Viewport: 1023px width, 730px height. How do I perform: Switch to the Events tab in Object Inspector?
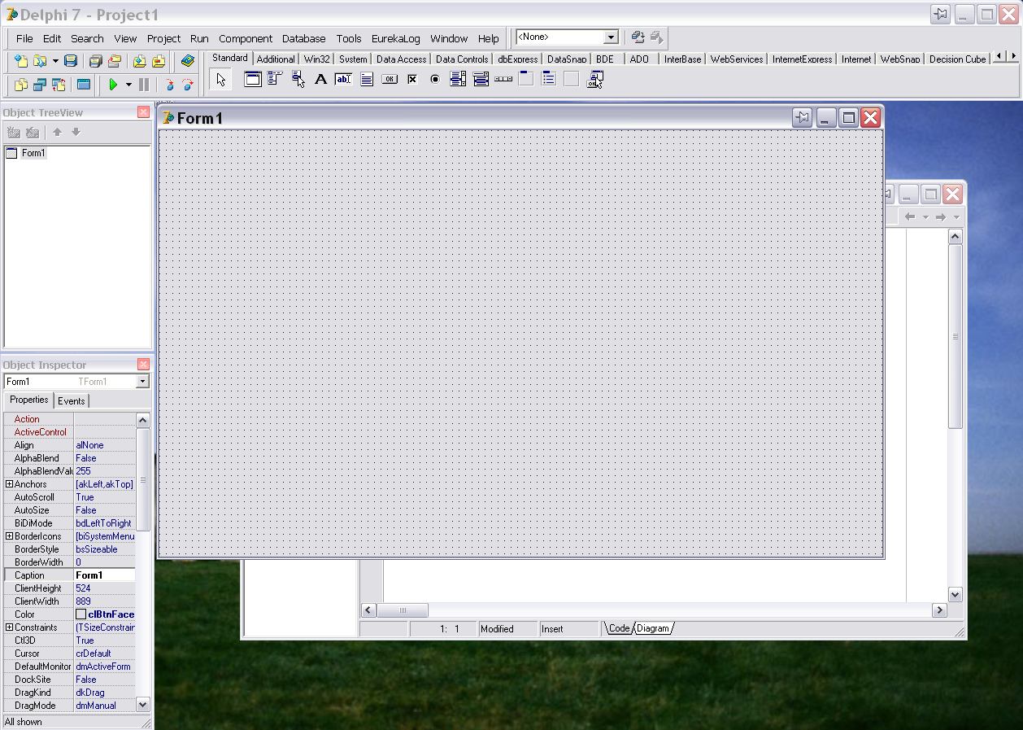72,400
